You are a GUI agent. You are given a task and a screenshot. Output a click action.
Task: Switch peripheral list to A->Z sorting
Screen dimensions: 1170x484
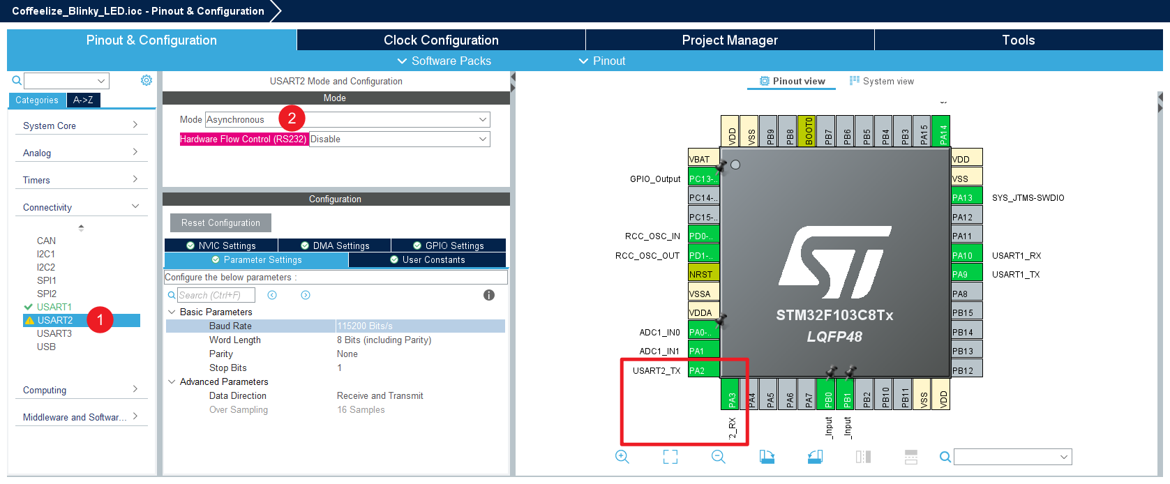83,100
